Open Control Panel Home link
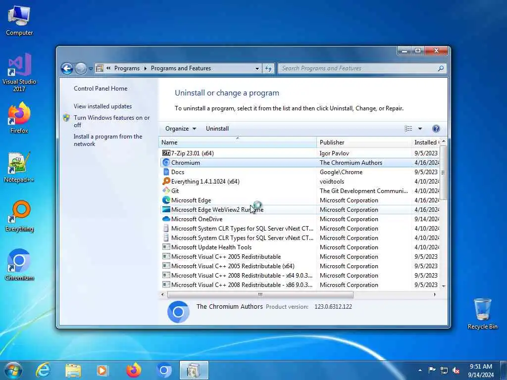The width and height of the screenshot is (507, 380). tap(101, 89)
